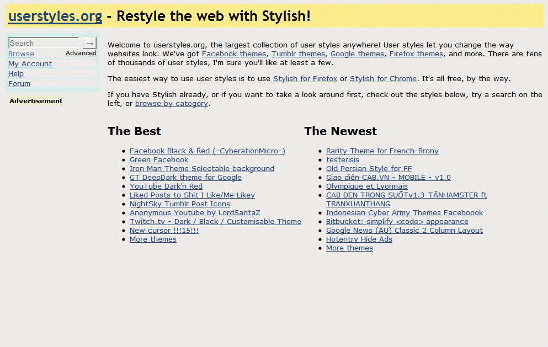
Task: Open Facebook Black & Red (-CyberationMicro-) style
Action: [208, 151]
